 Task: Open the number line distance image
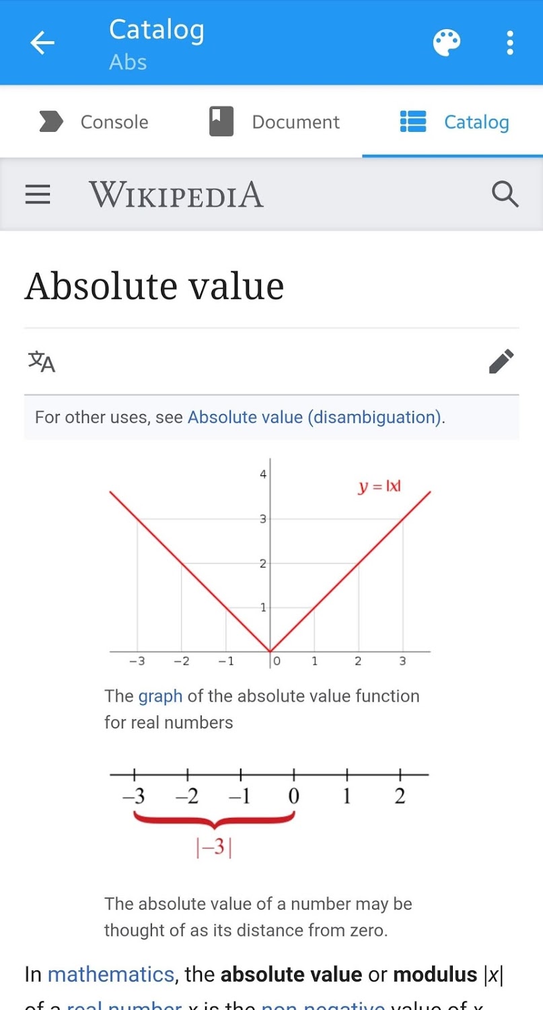coord(269,811)
